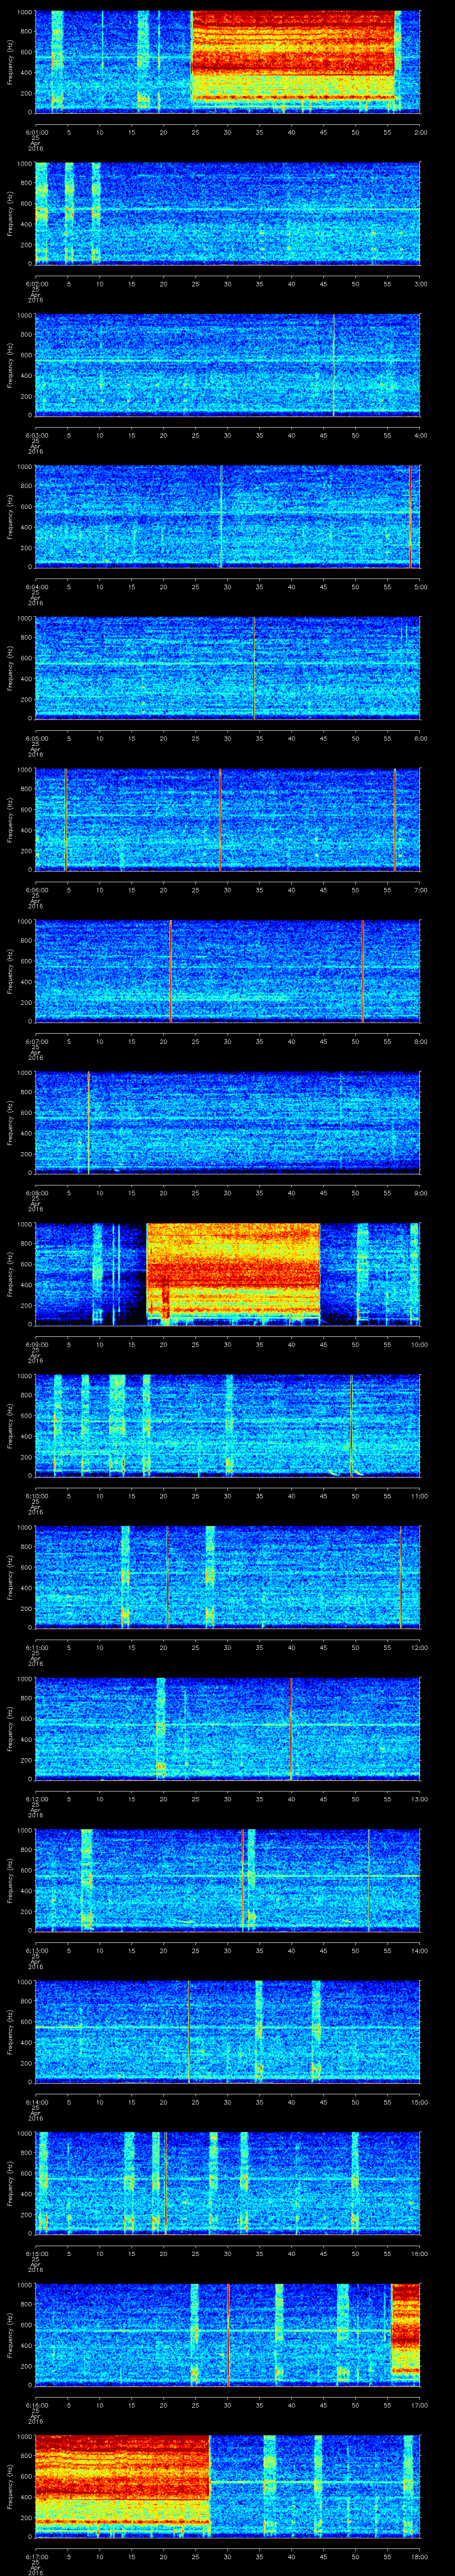Click the '6:02:00' start time label
The height and width of the screenshot is (2576, 455).
point(36,284)
